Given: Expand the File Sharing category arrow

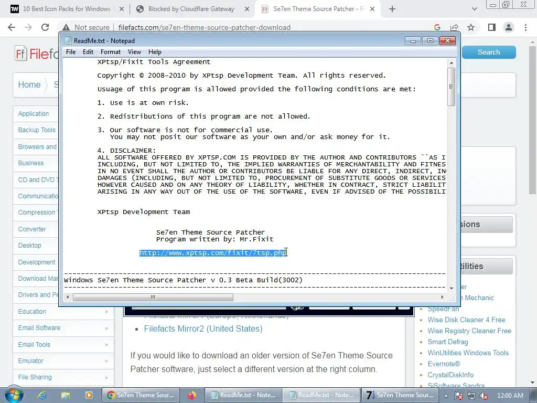Looking at the screenshot, I should point(106,377).
